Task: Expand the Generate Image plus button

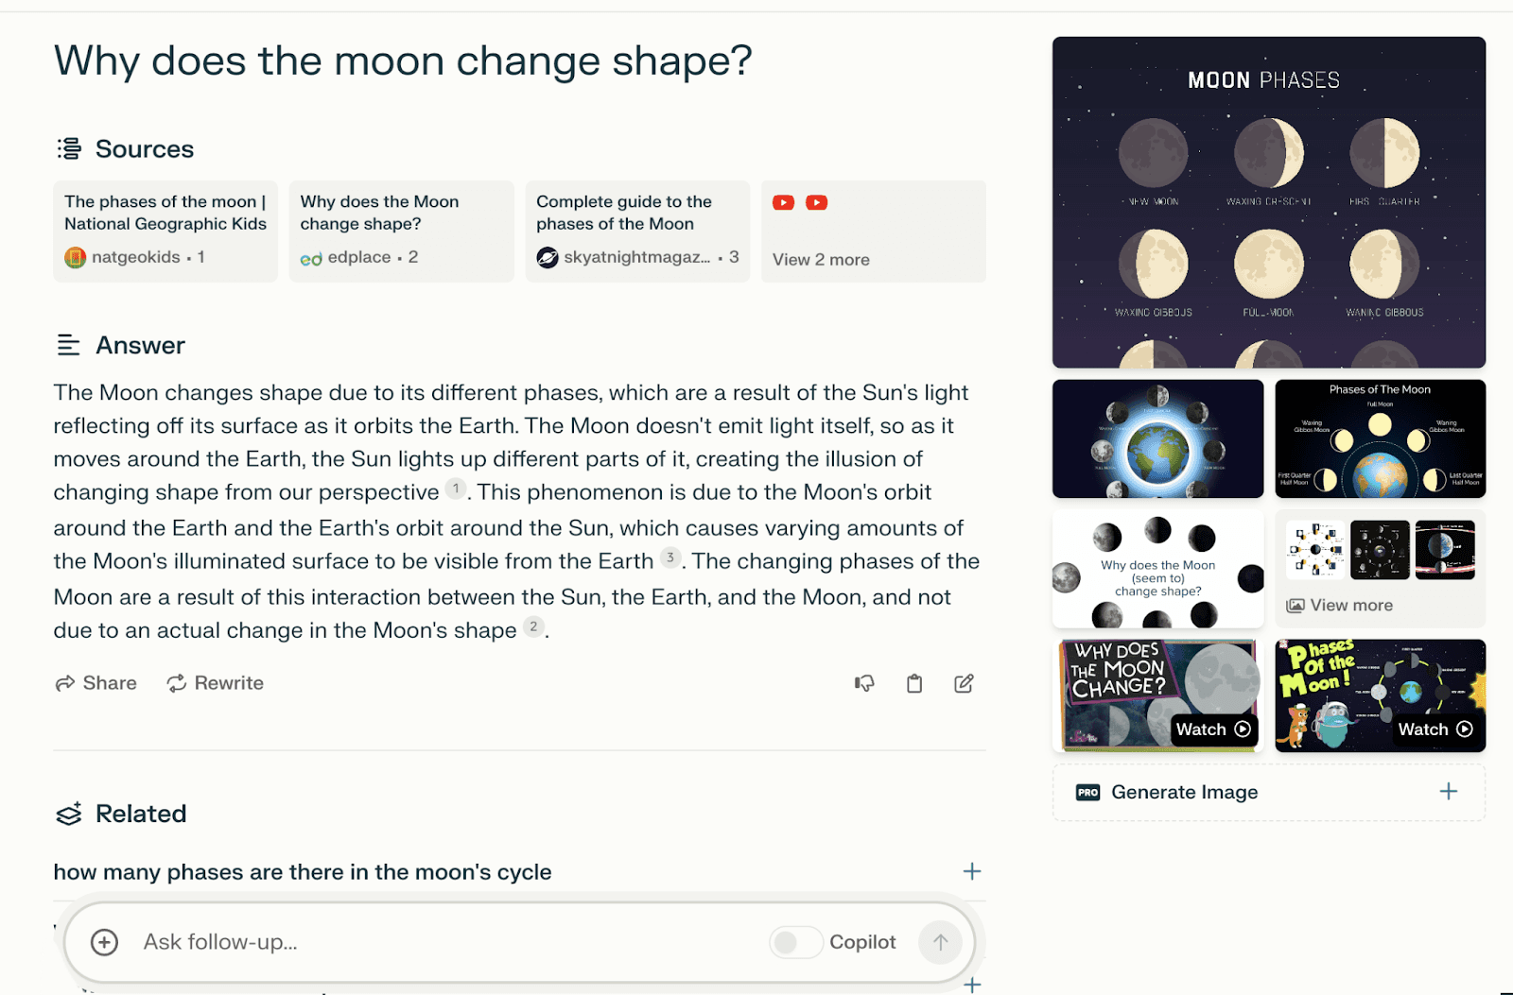Action: tap(1449, 792)
